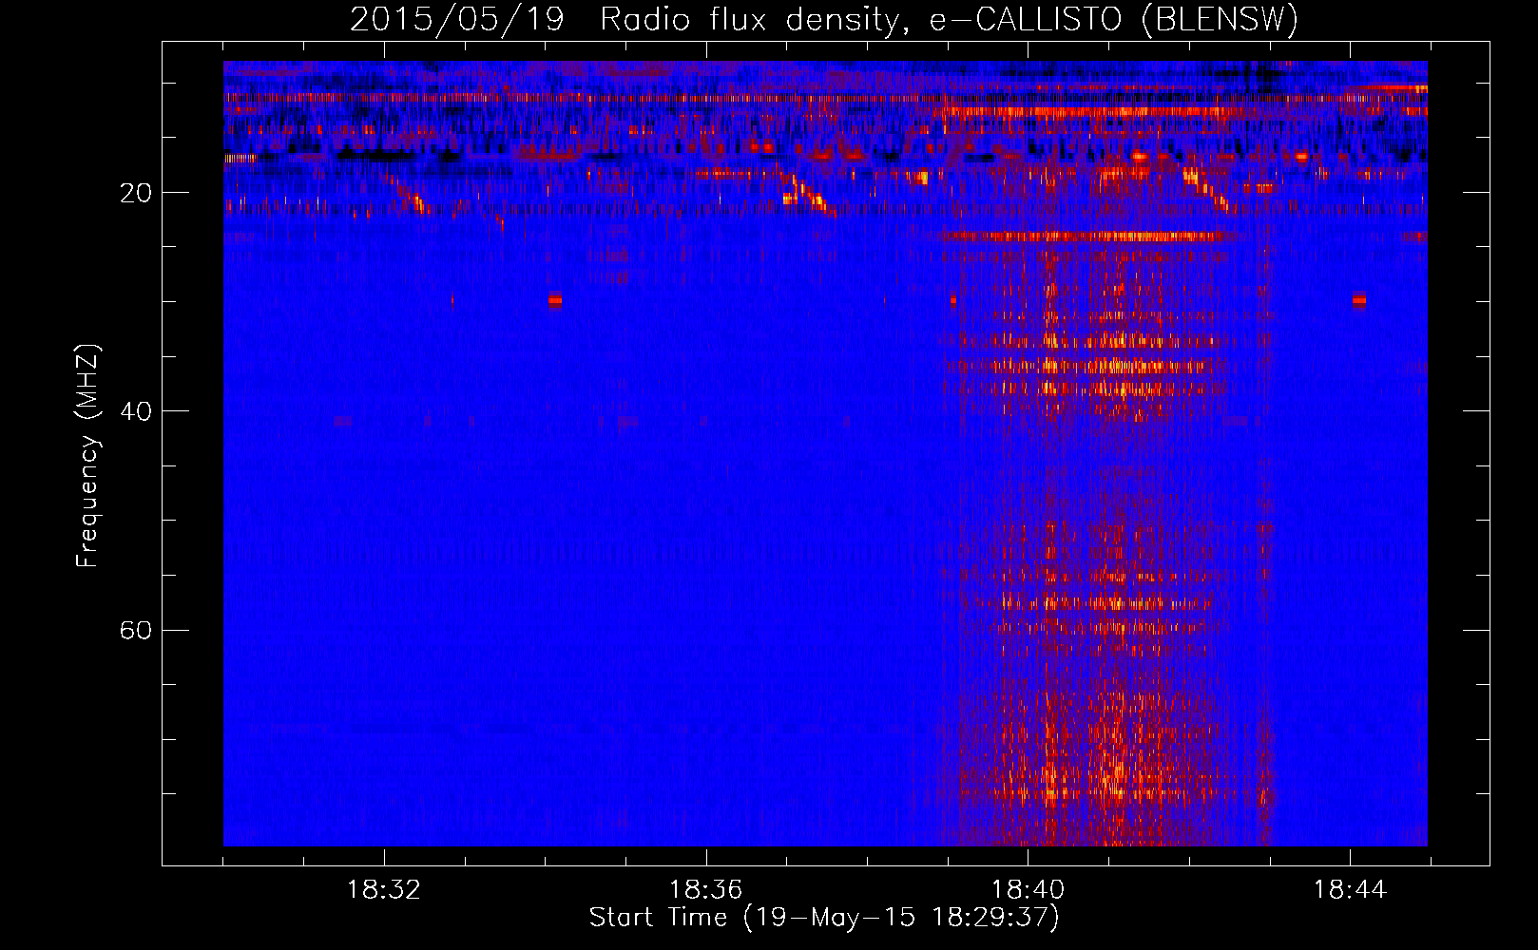The height and width of the screenshot is (950, 1538).
Task: Click the '18:36' time tick label
Action: click(x=705, y=890)
